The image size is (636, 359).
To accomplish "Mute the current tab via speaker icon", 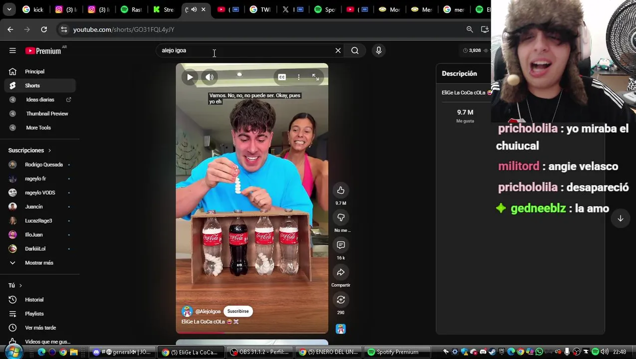I will click(194, 9).
